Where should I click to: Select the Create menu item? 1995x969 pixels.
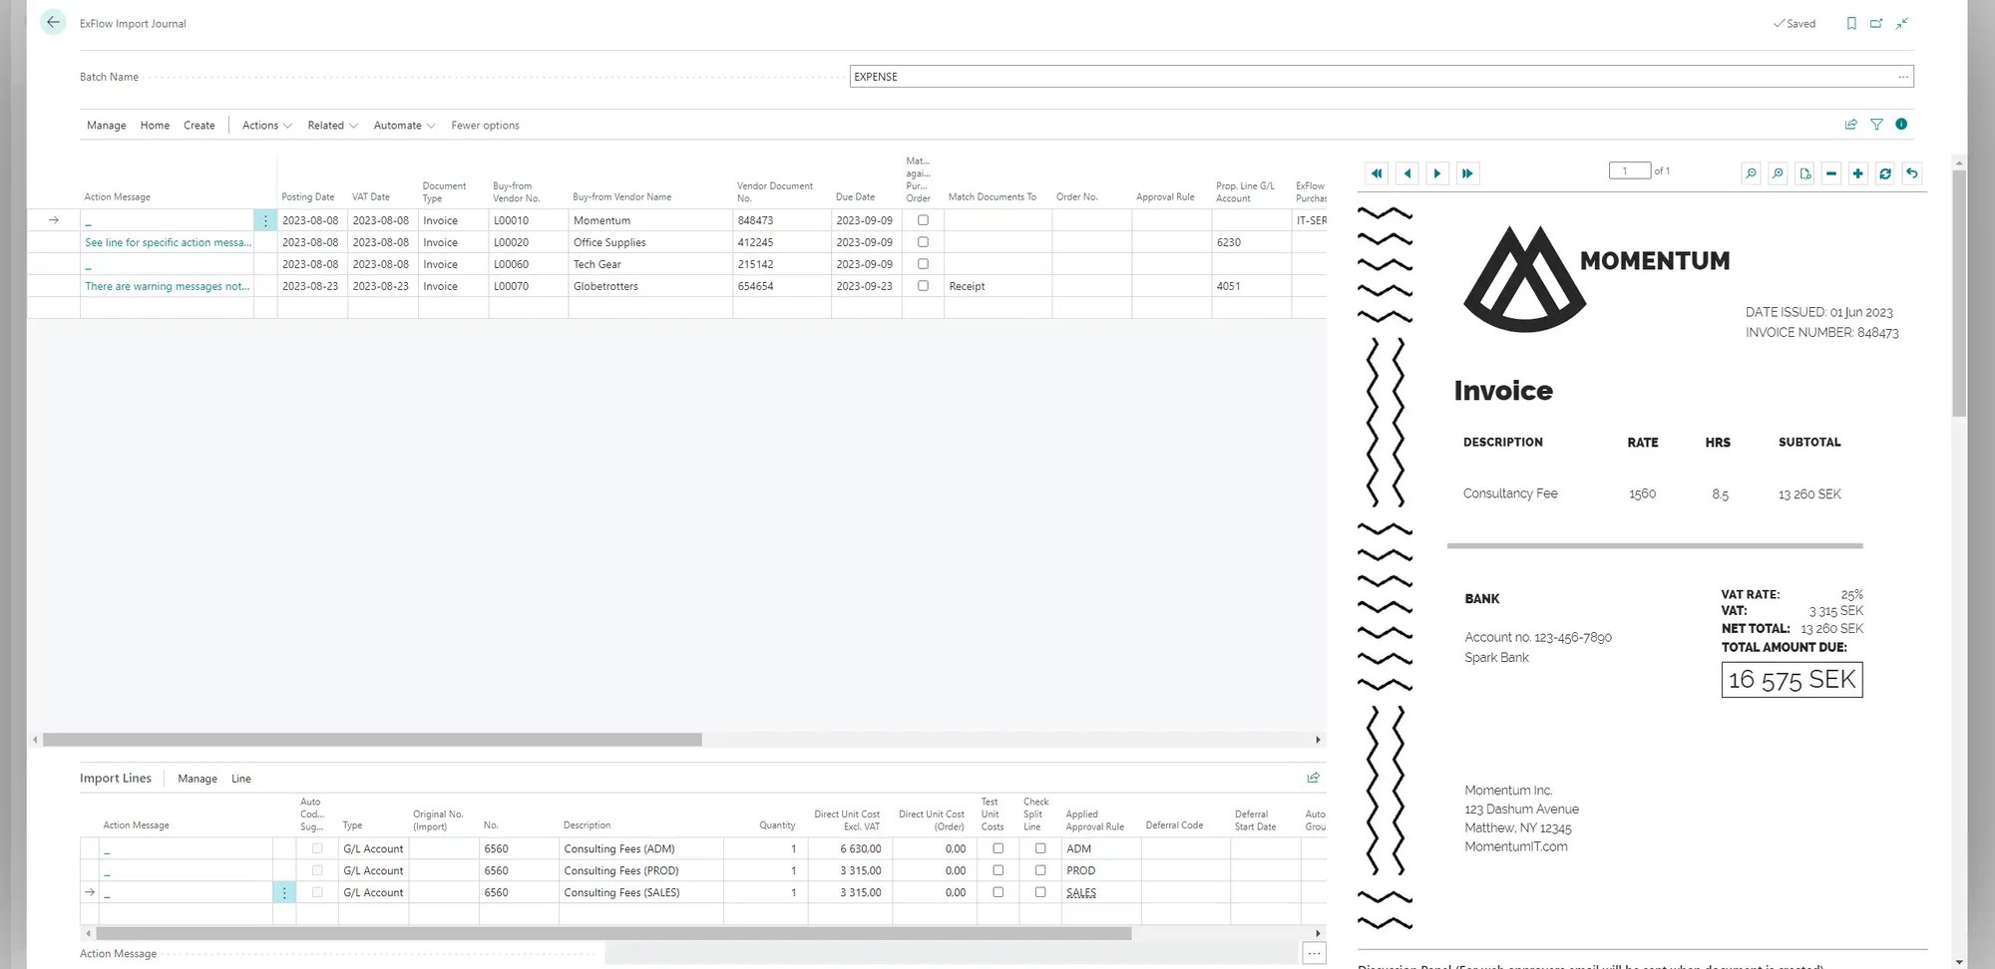(x=199, y=125)
